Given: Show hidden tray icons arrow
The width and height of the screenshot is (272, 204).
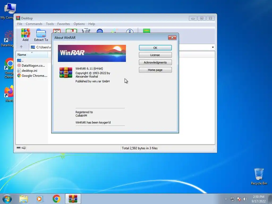Looking at the screenshot, I should pos(226,199).
